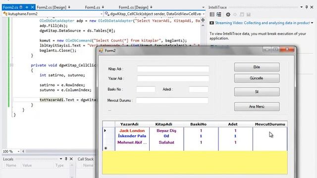Focus the Adedi text field
The width and height of the screenshot is (317, 178).
pos(199,89)
